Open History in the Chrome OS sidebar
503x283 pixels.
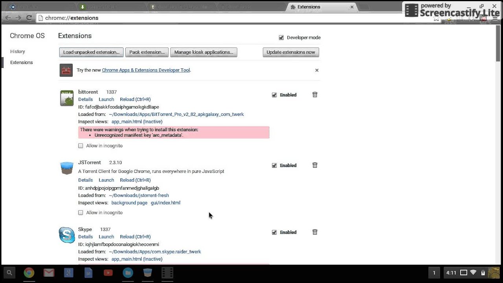(x=18, y=51)
